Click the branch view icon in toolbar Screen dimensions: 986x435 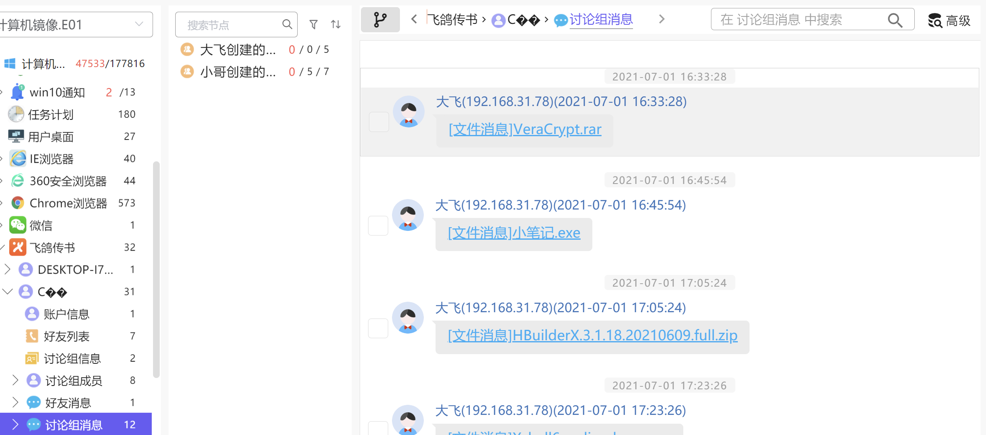(x=380, y=20)
